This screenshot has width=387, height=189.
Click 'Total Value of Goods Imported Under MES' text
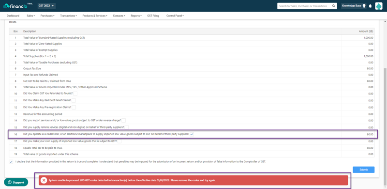[65, 87]
